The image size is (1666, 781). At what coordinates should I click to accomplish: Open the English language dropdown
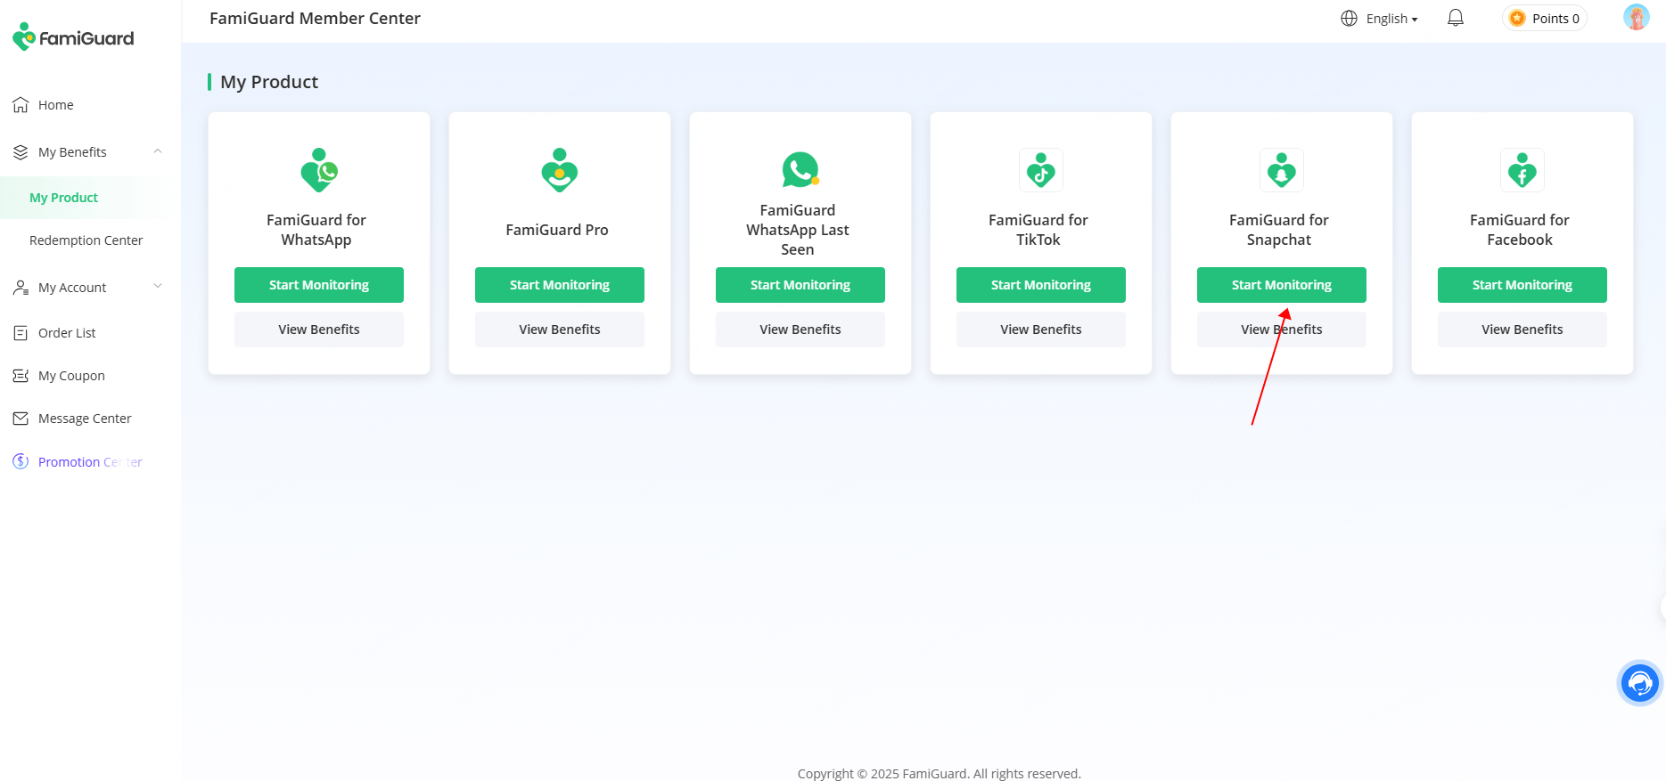(1391, 19)
